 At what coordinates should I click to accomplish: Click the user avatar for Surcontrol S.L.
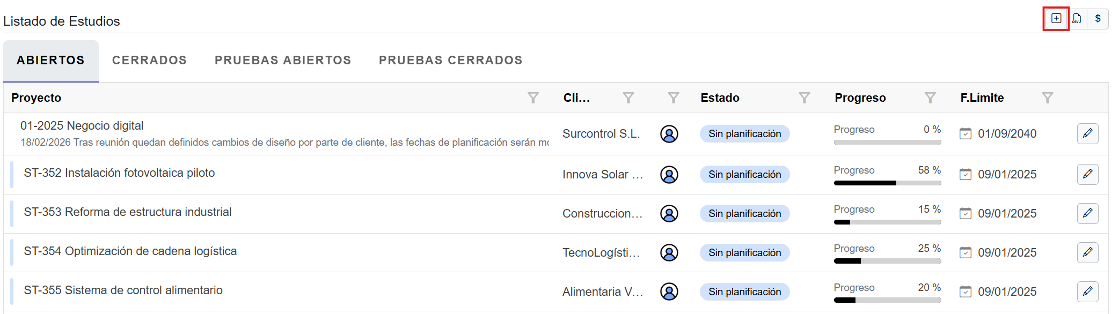click(669, 134)
